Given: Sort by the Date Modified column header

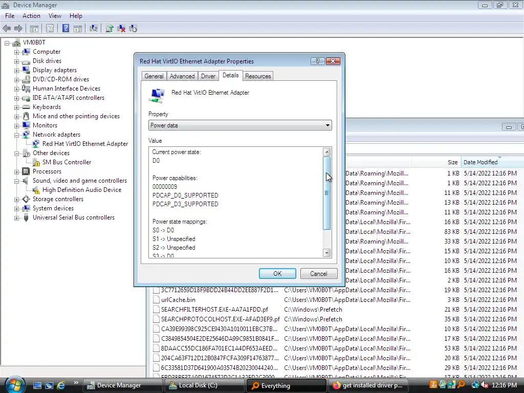Looking at the screenshot, I should (492, 162).
